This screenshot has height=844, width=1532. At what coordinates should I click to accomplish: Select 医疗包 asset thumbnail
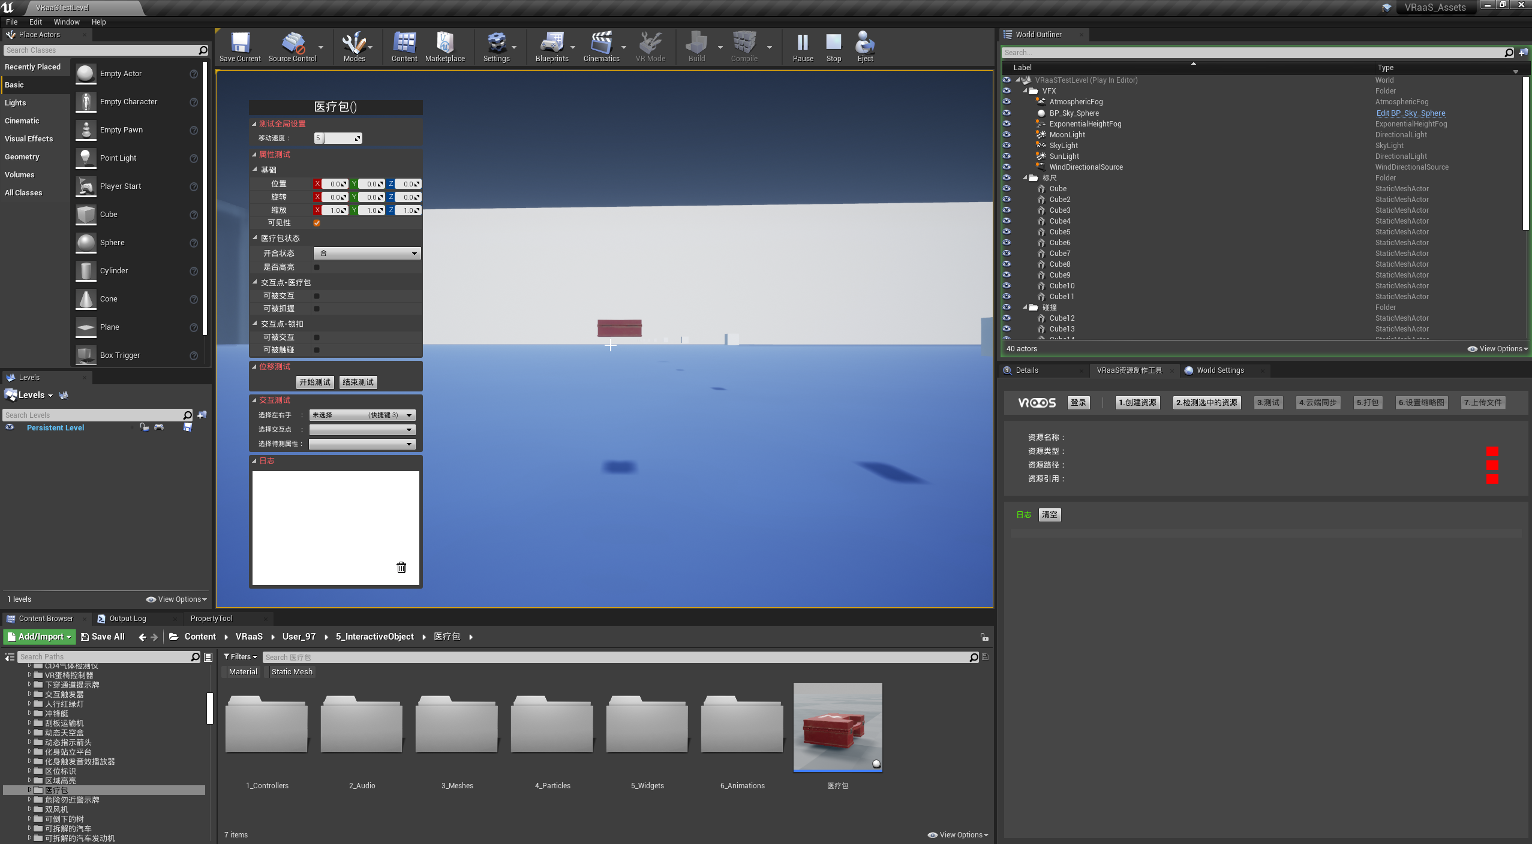[838, 727]
